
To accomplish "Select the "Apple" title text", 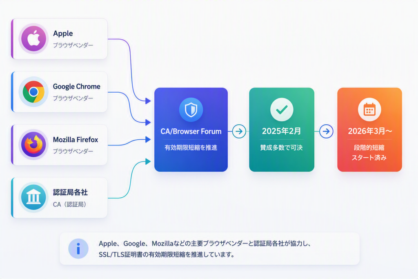I will click(x=63, y=33).
